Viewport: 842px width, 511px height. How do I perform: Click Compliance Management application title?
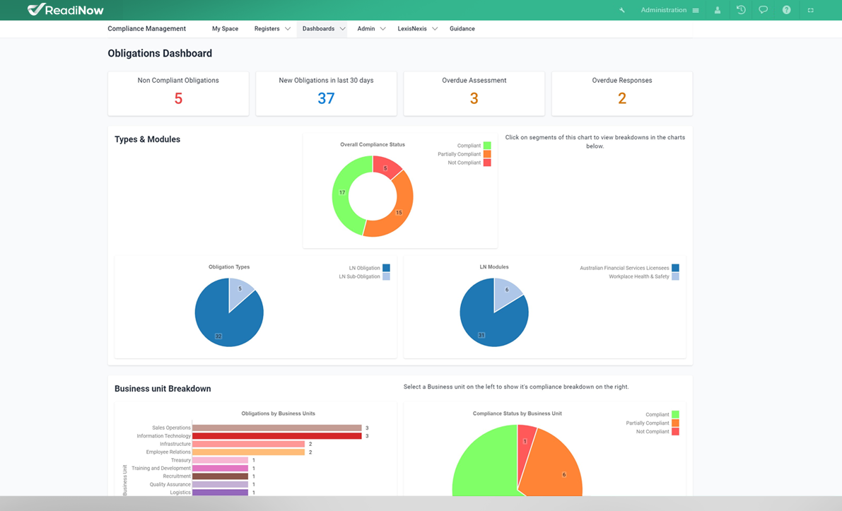pos(146,29)
